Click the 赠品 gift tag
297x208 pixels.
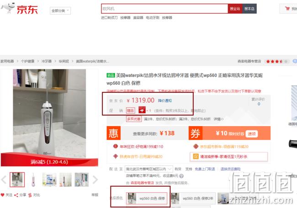130,111
